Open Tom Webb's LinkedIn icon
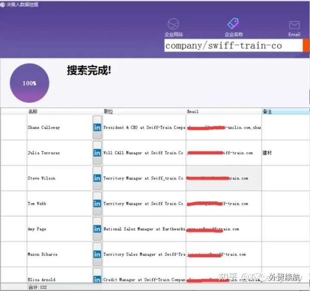This screenshot has width=310, height=291. pyautogui.click(x=97, y=203)
